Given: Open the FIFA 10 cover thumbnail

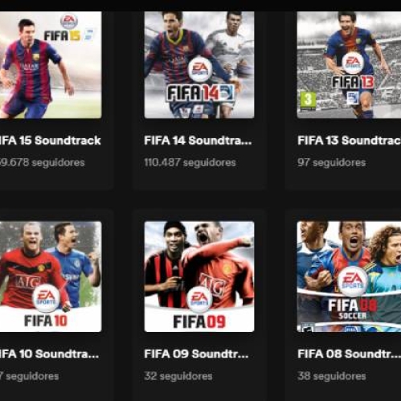Looking at the screenshot, I should 51,276.
